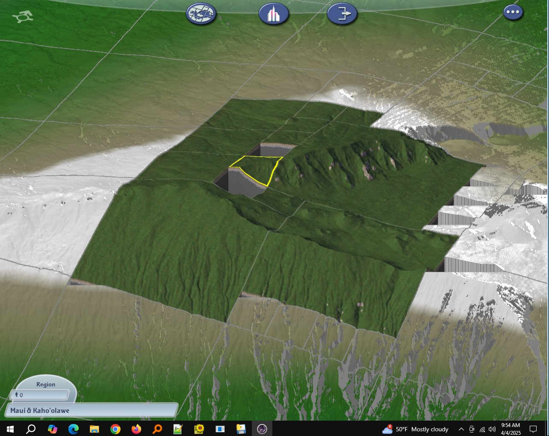The width and height of the screenshot is (549, 436).
Task: Click the volume speaker tray icon
Action: pyautogui.click(x=492, y=429)
